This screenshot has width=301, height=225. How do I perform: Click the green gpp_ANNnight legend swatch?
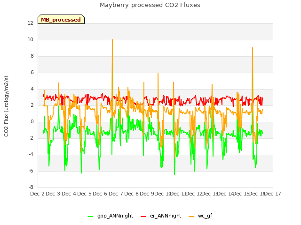[91, 217]
